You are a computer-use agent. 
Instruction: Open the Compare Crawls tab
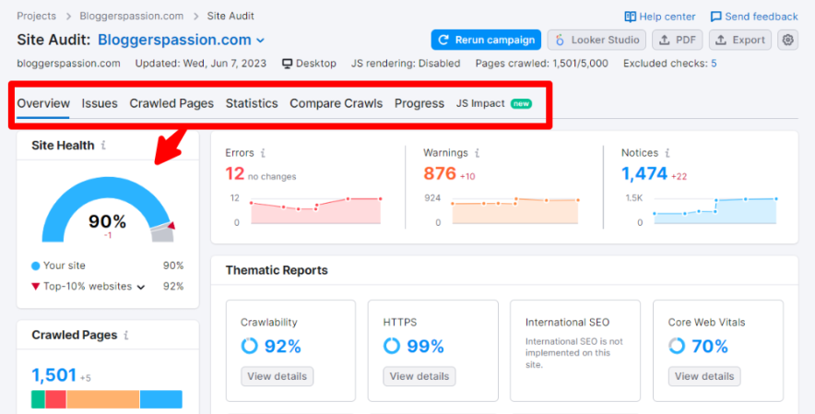click(336, 103)
